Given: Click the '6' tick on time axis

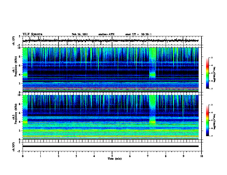Looking at the screenshot, I should tap(130, 156).
